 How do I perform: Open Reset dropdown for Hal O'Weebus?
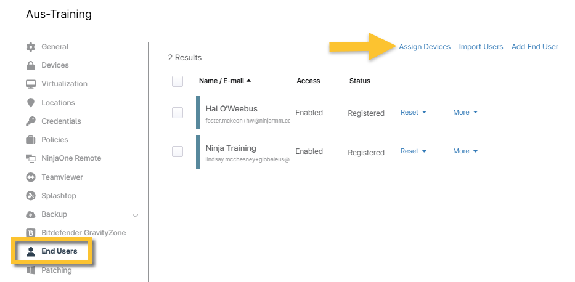(x=414, y=112)
